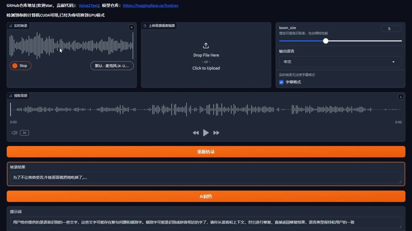The width and height of the screenshot is (412, 231).
Task: Change playback speed using the 1x control
Action: 24,133
